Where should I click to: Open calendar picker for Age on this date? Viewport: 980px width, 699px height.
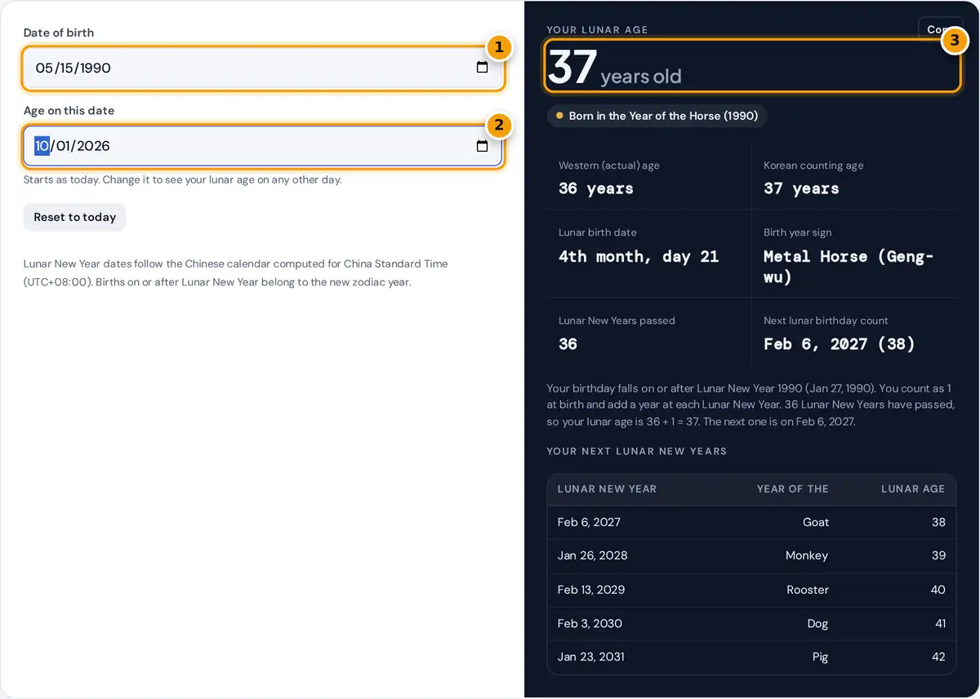pyautogui.click(x=482, y=146)
